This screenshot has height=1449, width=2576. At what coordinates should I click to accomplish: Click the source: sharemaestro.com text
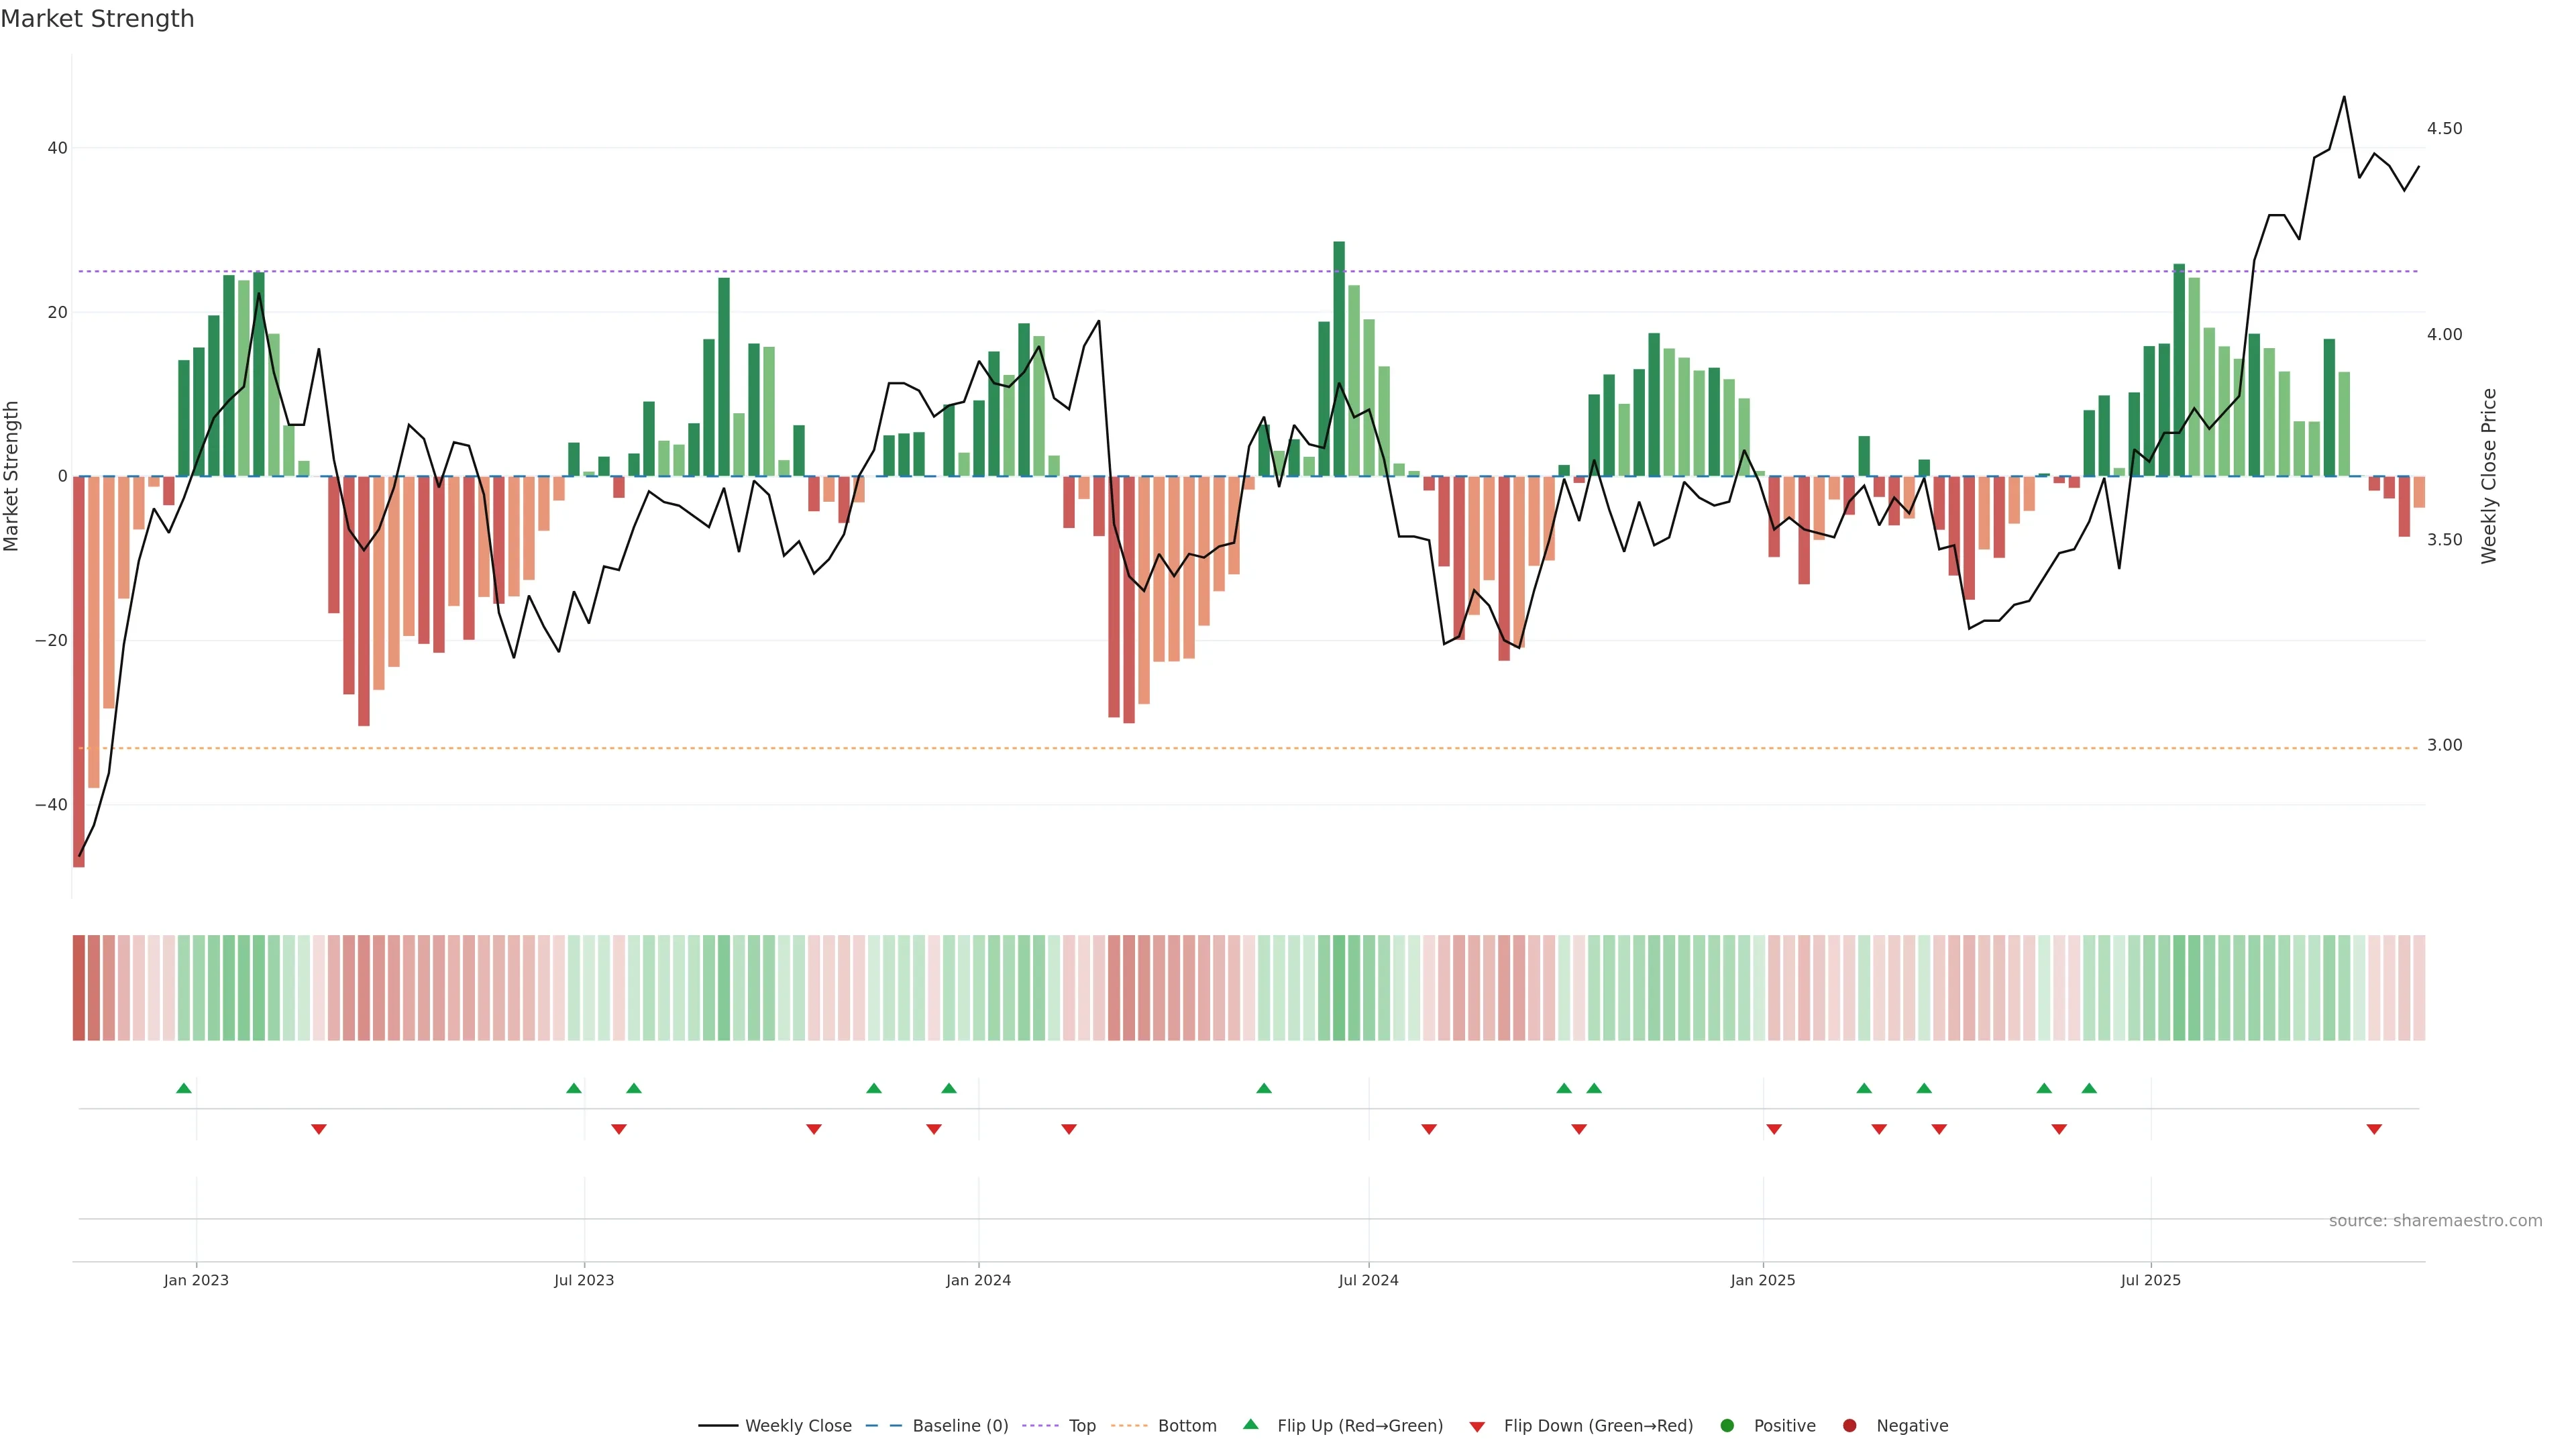coord(2435,1221)
